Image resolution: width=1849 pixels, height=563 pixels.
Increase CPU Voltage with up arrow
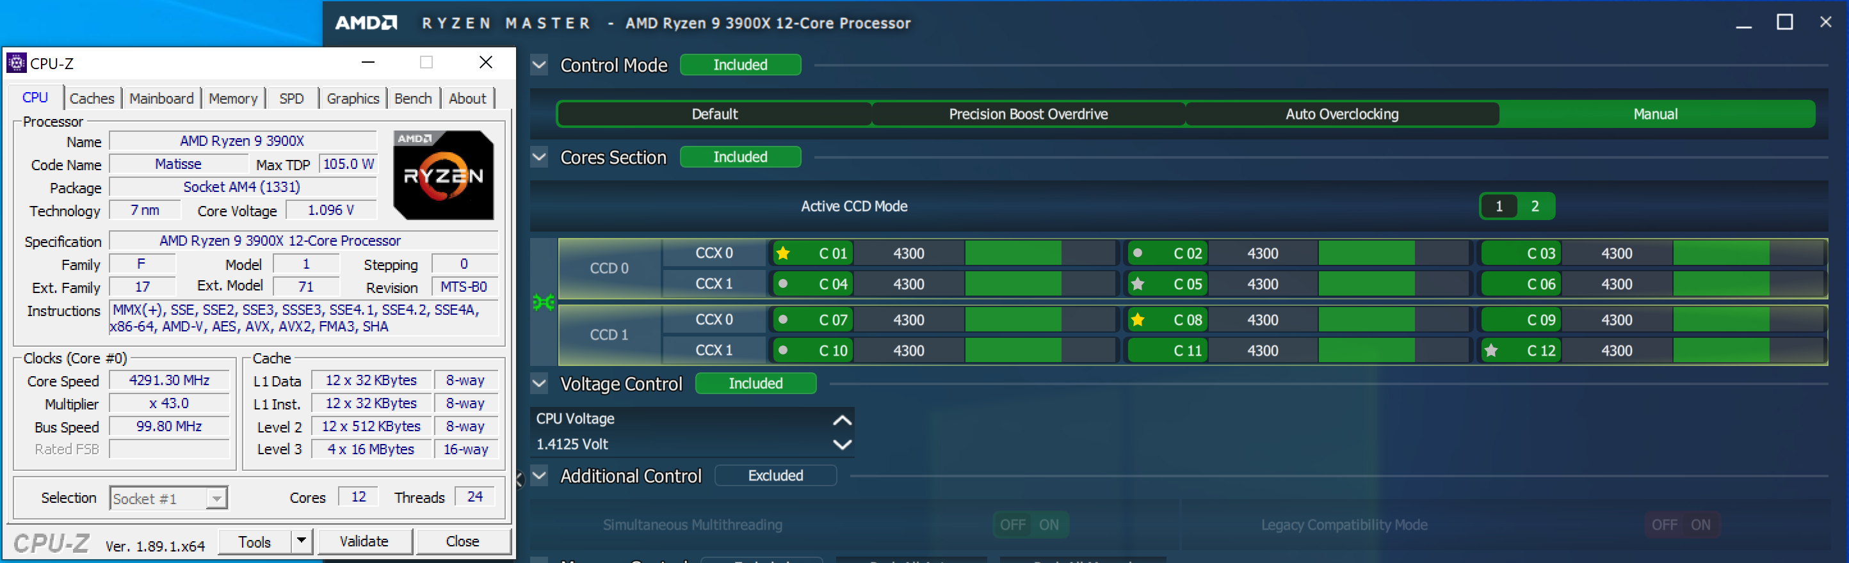coord(842,420)
